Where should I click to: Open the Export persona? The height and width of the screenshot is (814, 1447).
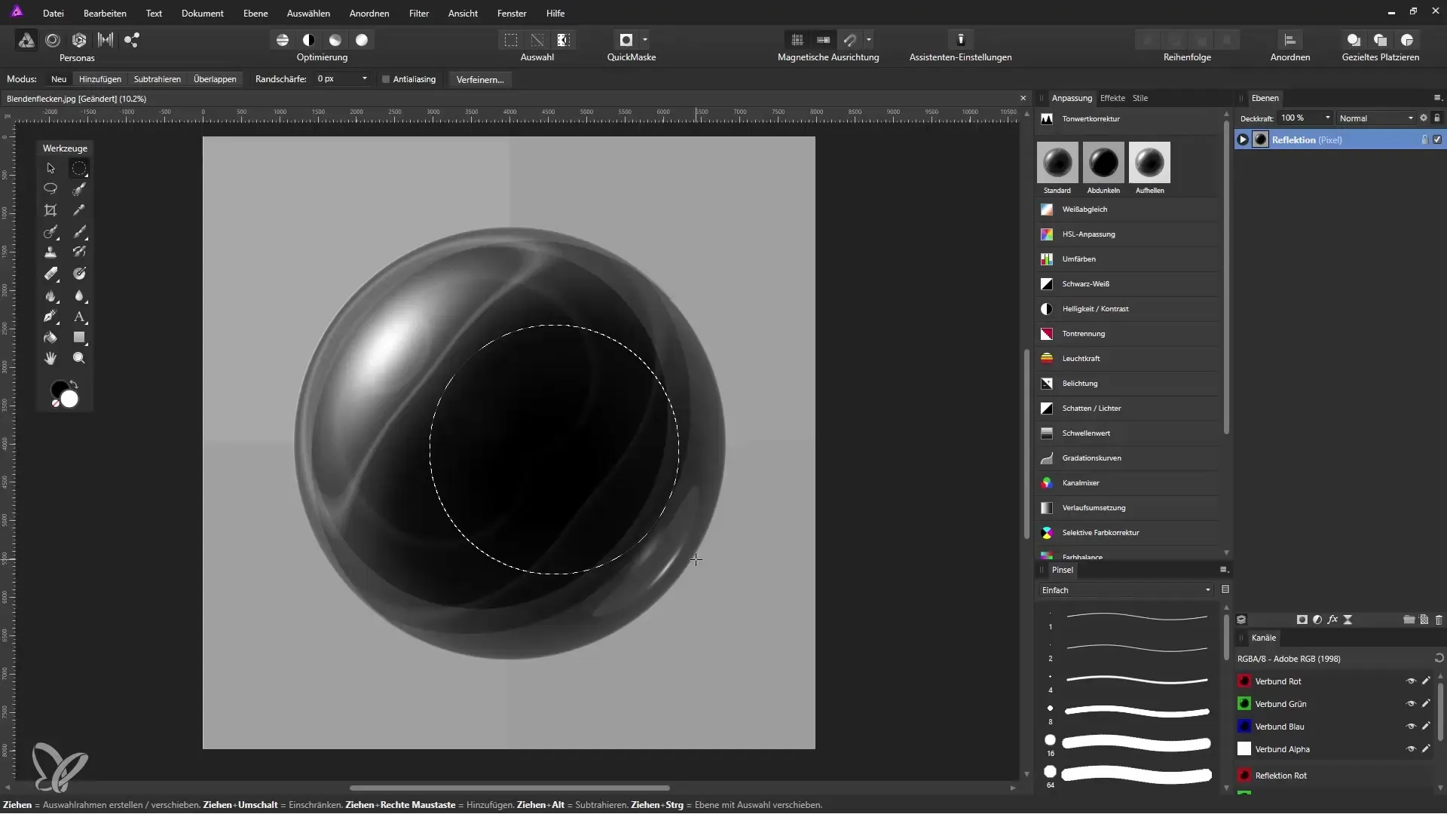(x=132, y=40)
